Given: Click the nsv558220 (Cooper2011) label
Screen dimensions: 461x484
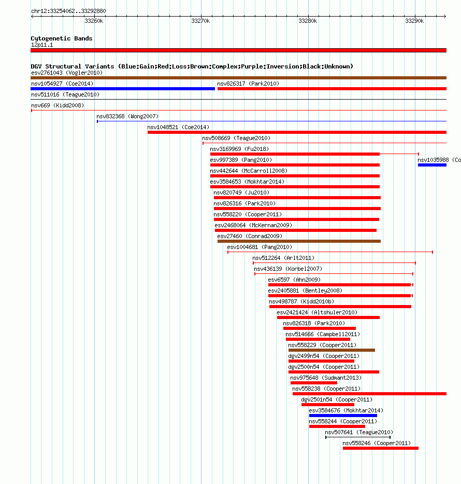Looking at the screenshot, I should (x=248, y=214).
